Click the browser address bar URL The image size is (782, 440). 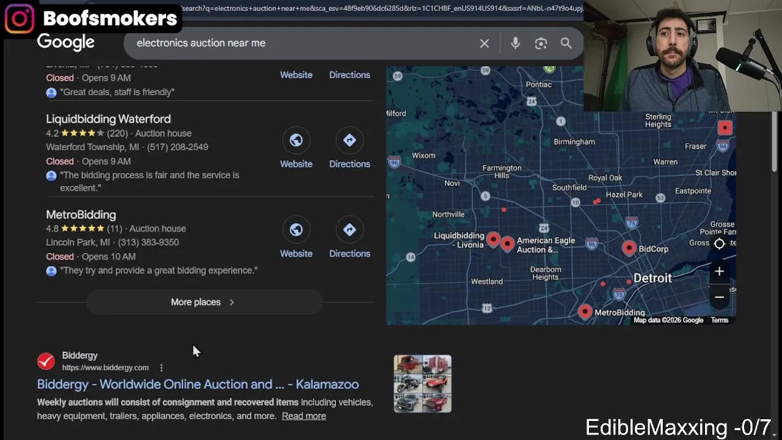[x=382, y=9]
